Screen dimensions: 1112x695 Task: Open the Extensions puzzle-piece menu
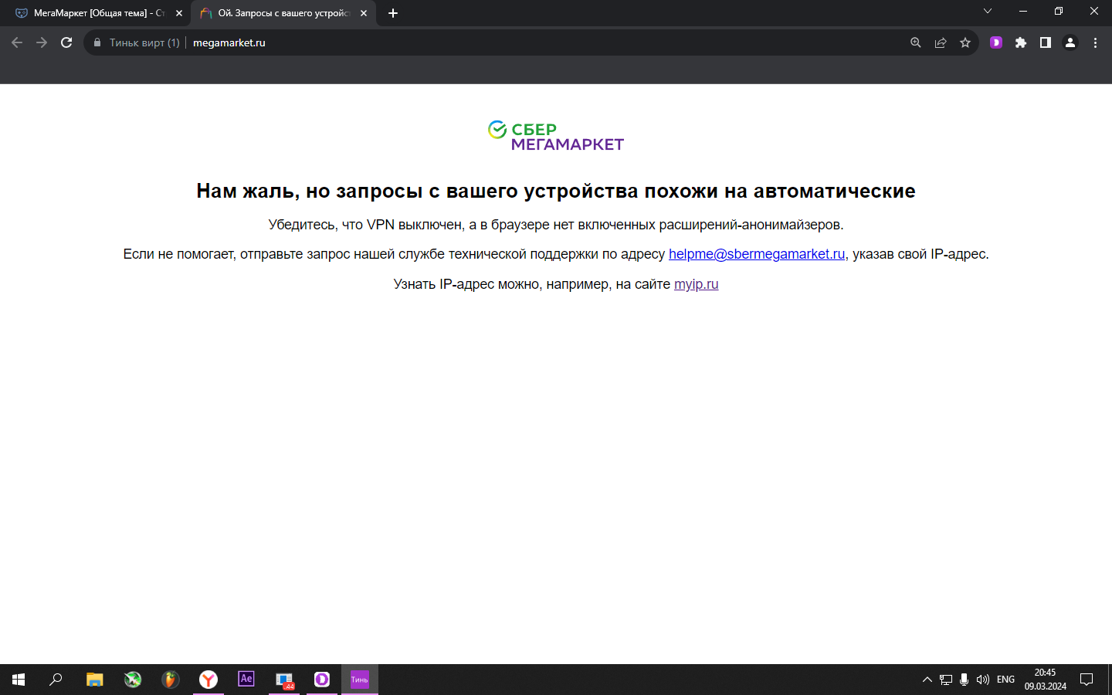(1021, 42)
